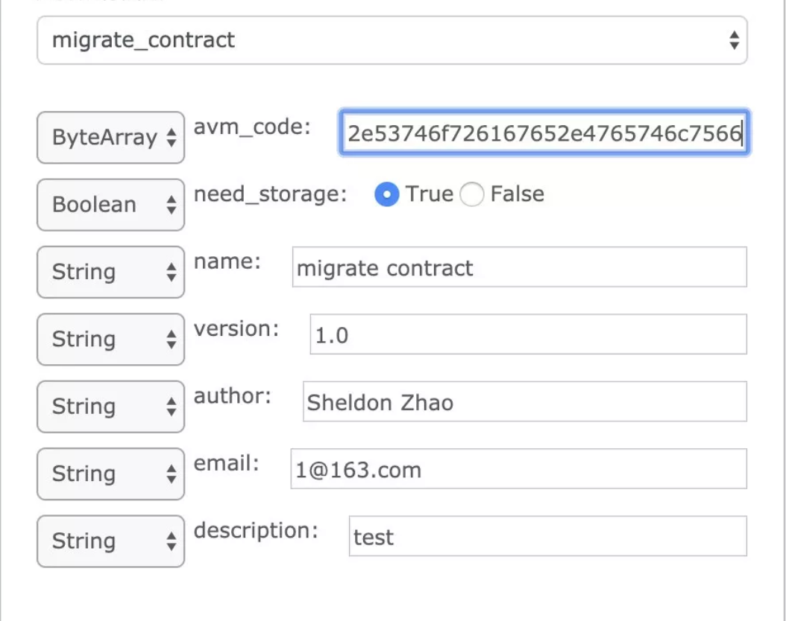This screenshot has height=621, width=786.
Task: Click the need_storage parameter label
Action: pyautogui.click(x=271, y=194)
